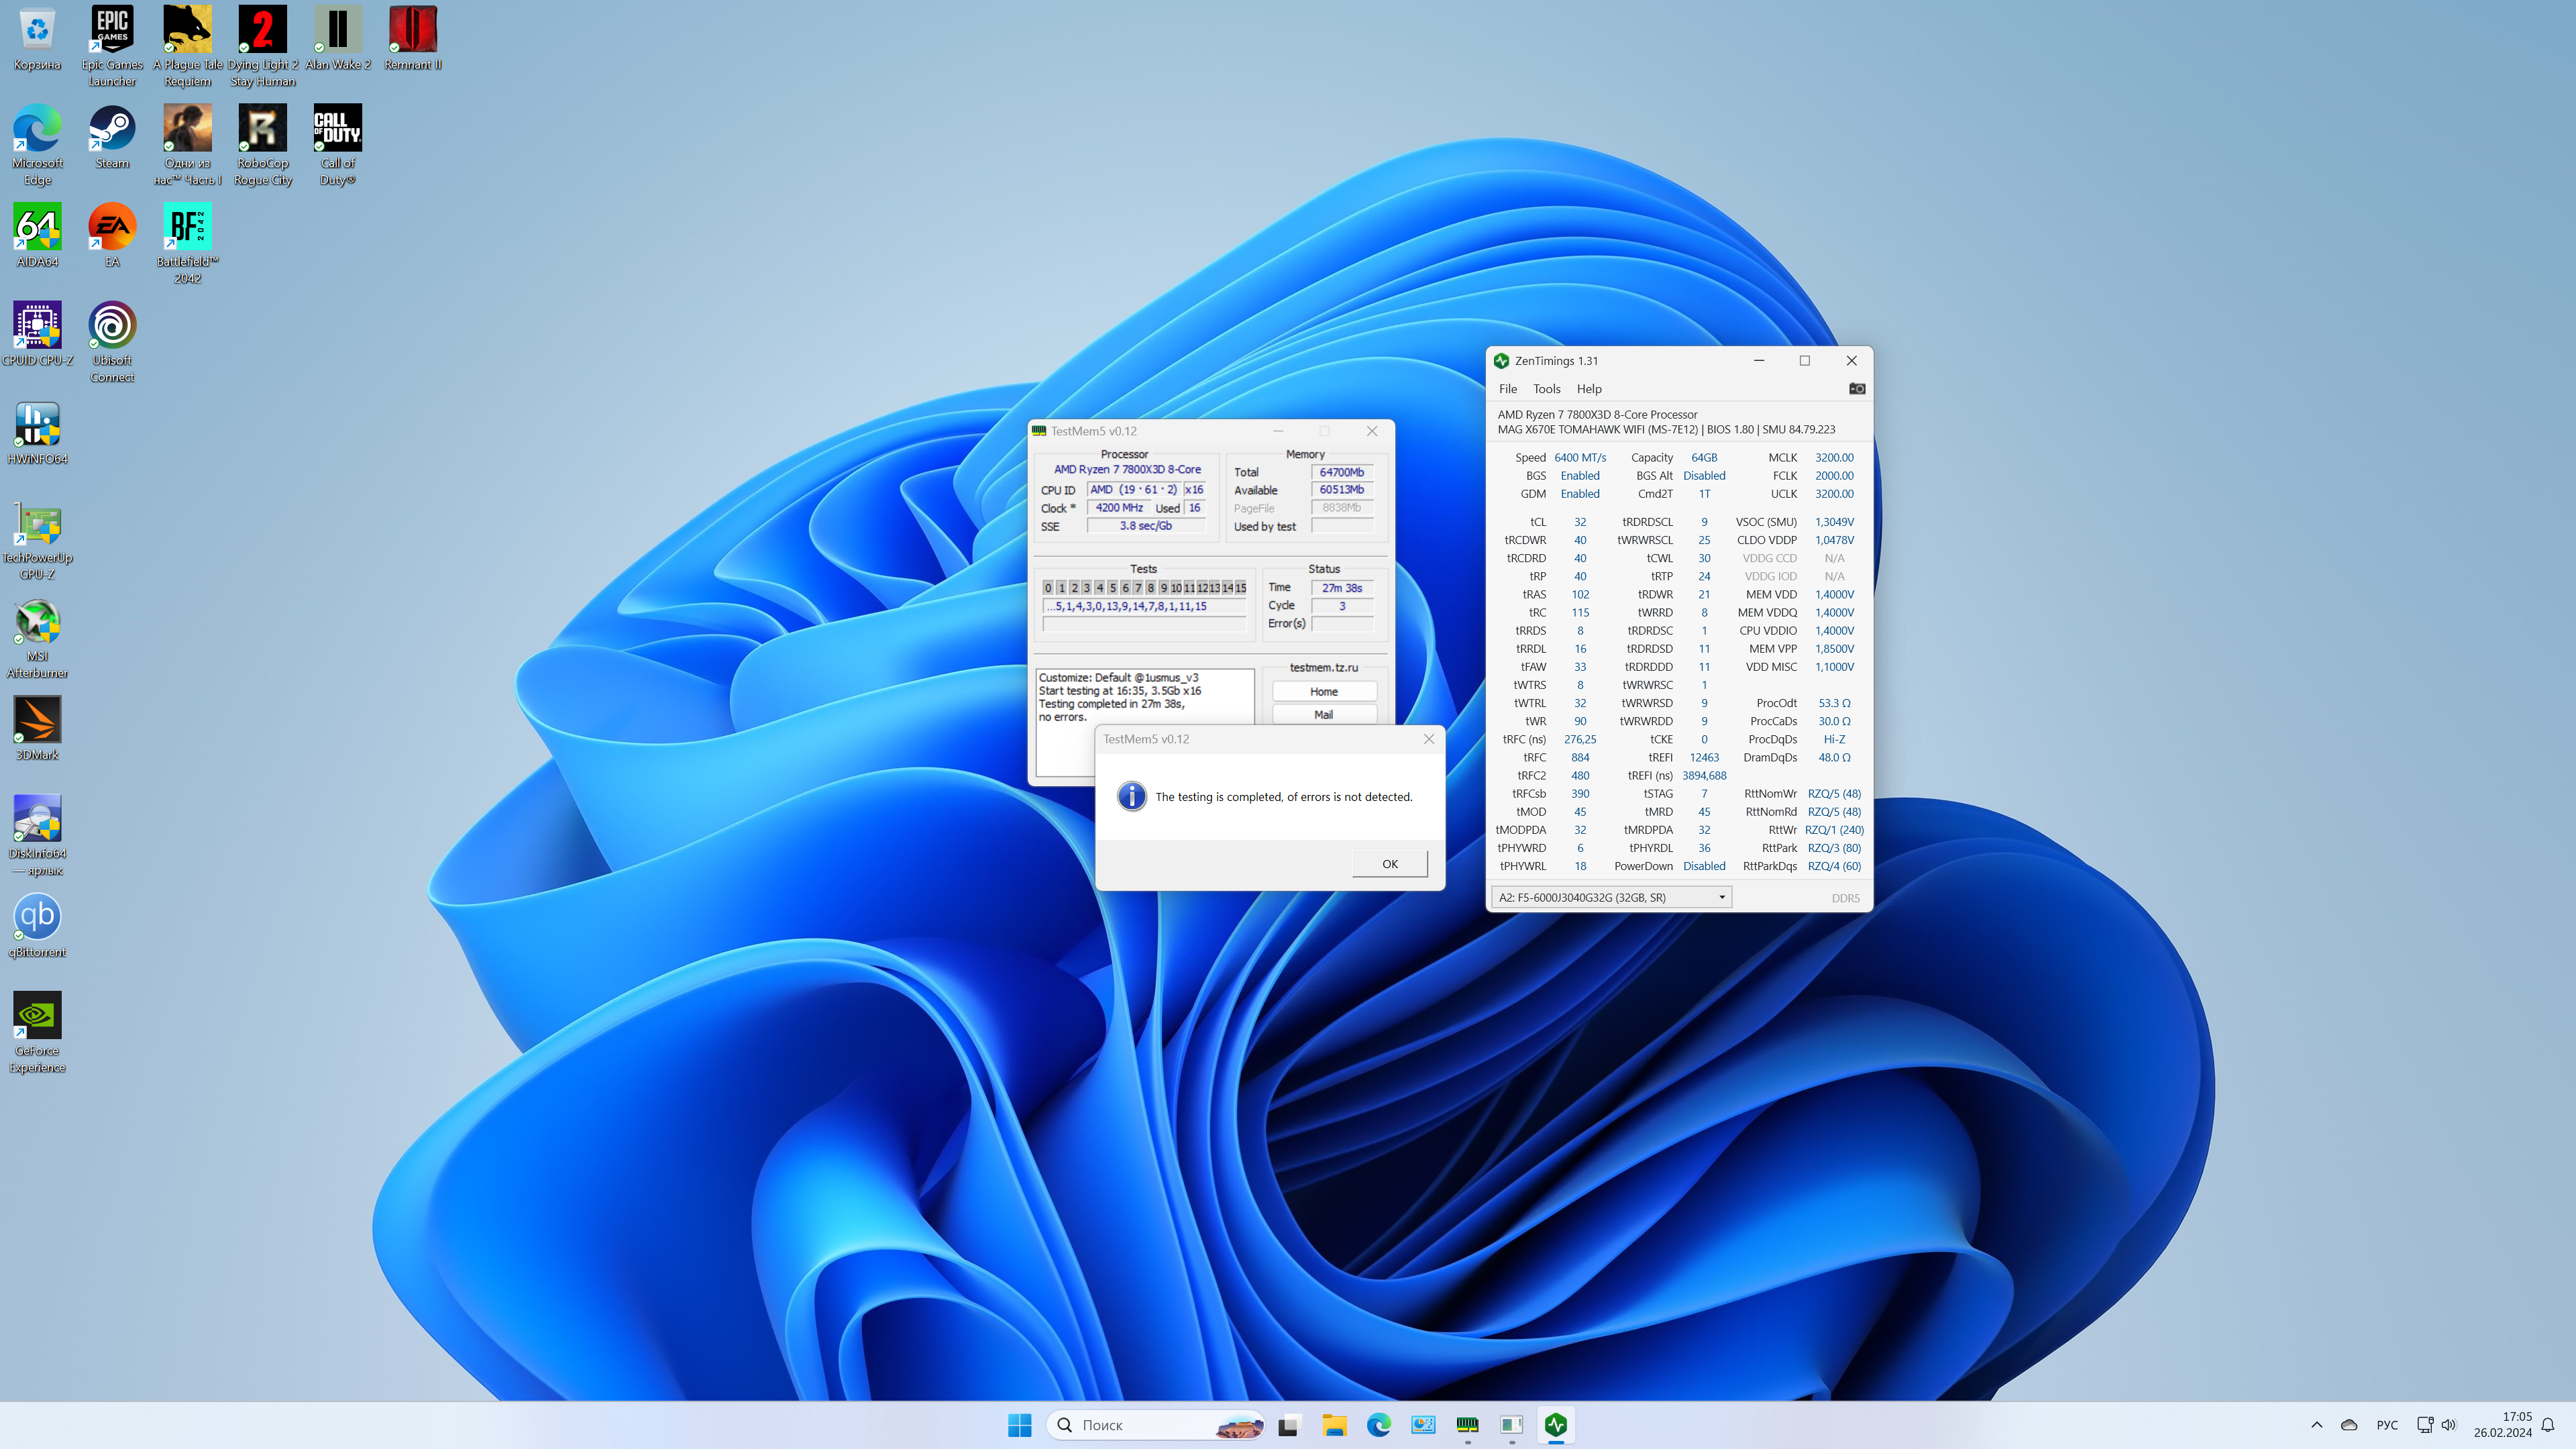
Task: Click the Mail button in TestMem5
Action: point(1323,714)
